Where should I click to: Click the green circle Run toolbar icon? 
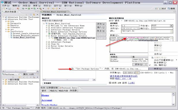coord(29,9)
